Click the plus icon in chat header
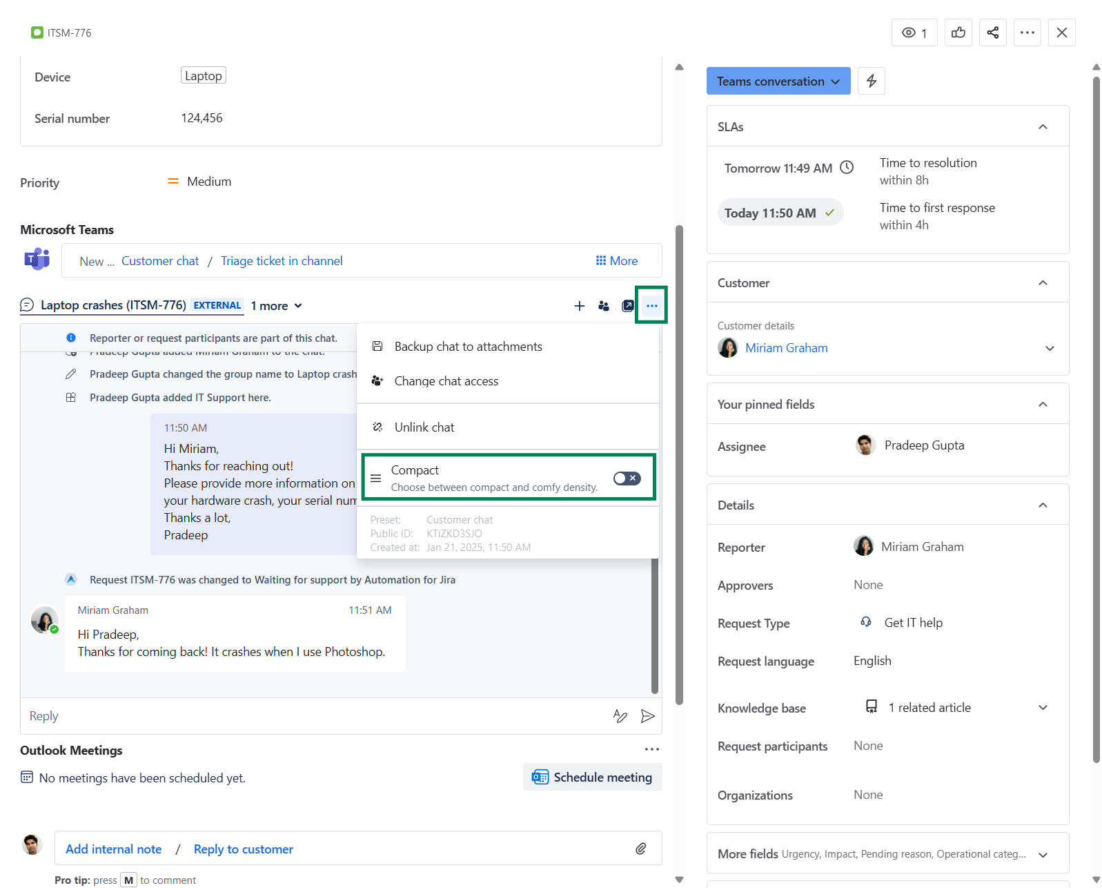This screenshot has height=888, width=1102. (579, 306)
